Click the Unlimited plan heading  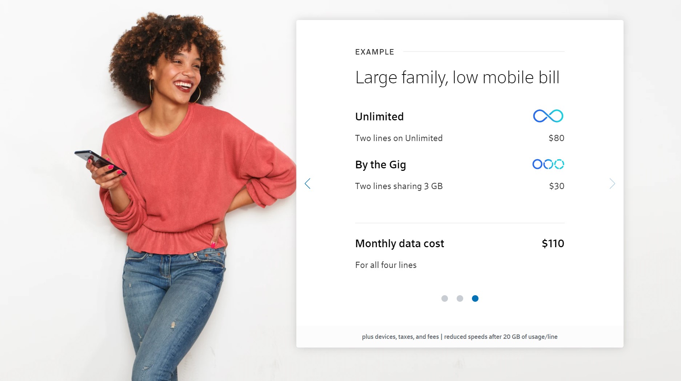[x=379, y=117]
